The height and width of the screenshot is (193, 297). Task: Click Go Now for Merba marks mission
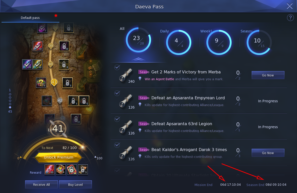(x=268, y=75)
